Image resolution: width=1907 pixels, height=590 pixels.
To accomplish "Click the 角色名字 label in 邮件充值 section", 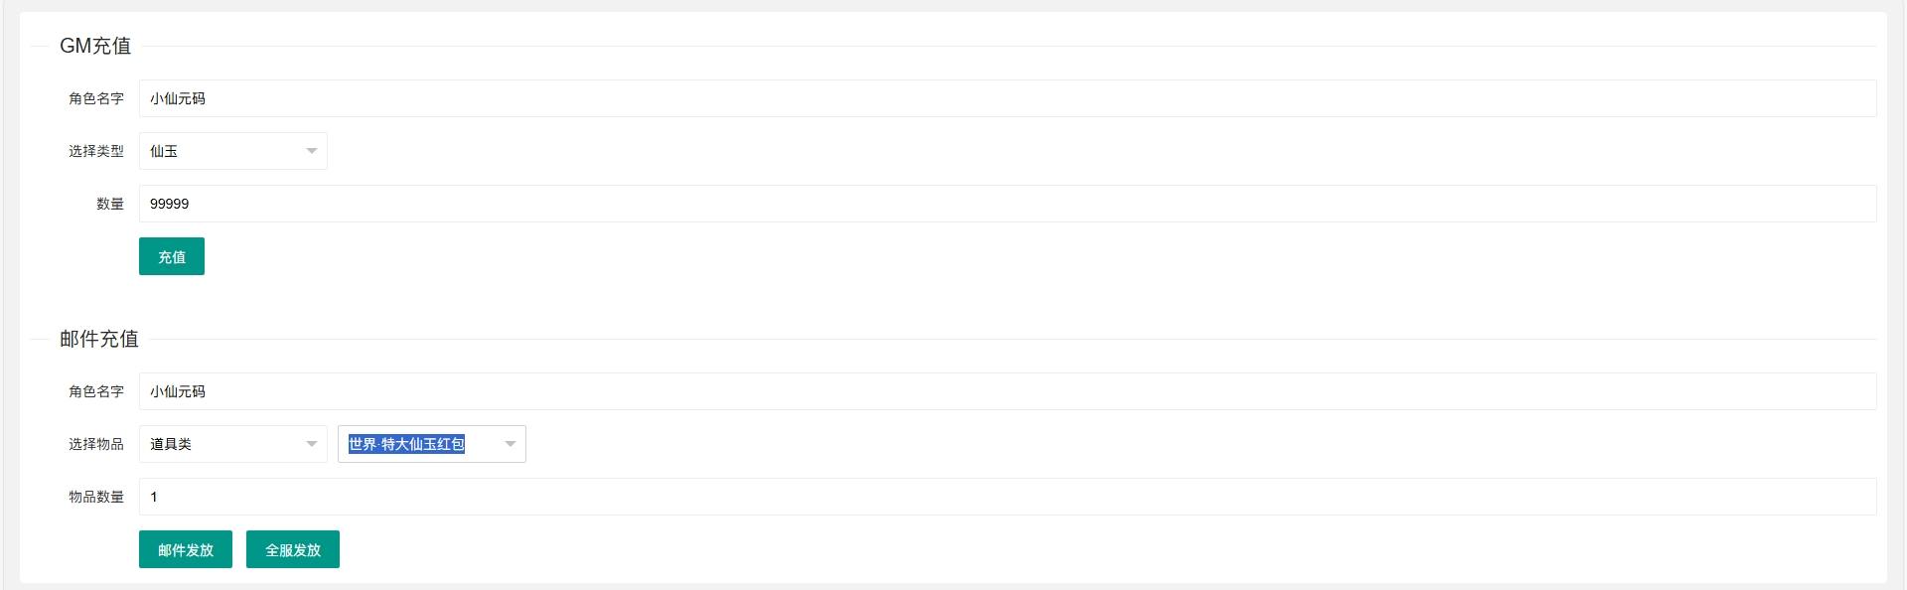I will point(96,391).
